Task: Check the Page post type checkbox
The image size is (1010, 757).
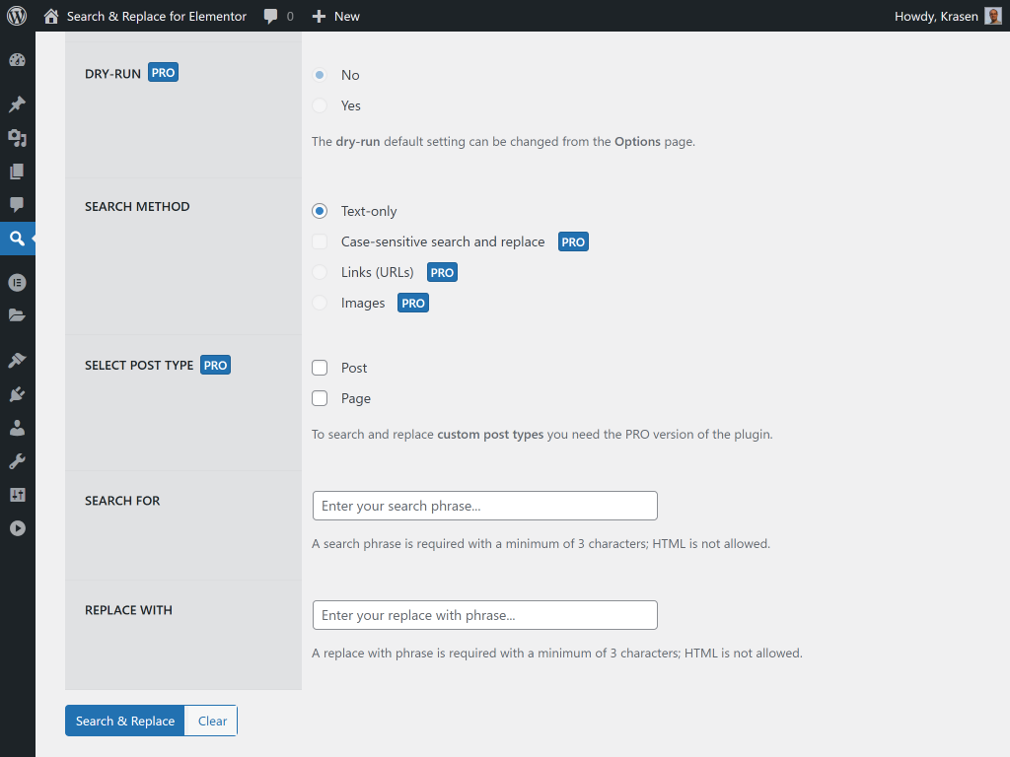Action: pos(320,398)
